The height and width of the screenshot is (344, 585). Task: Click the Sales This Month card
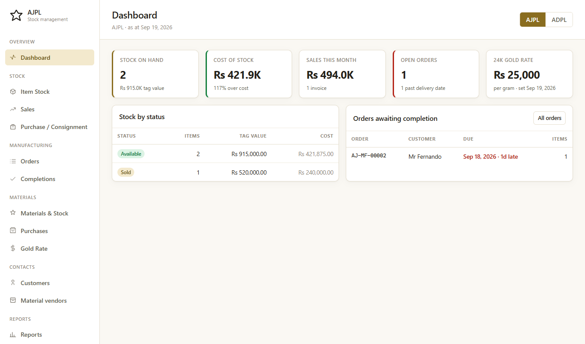point(342,74)
